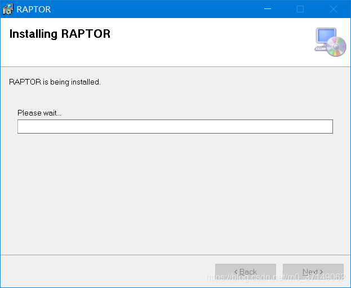Image resolution: width=351 pixels, height=288 pixels.
Task: Click the "Please wait..." label
Action: point(39,113)
